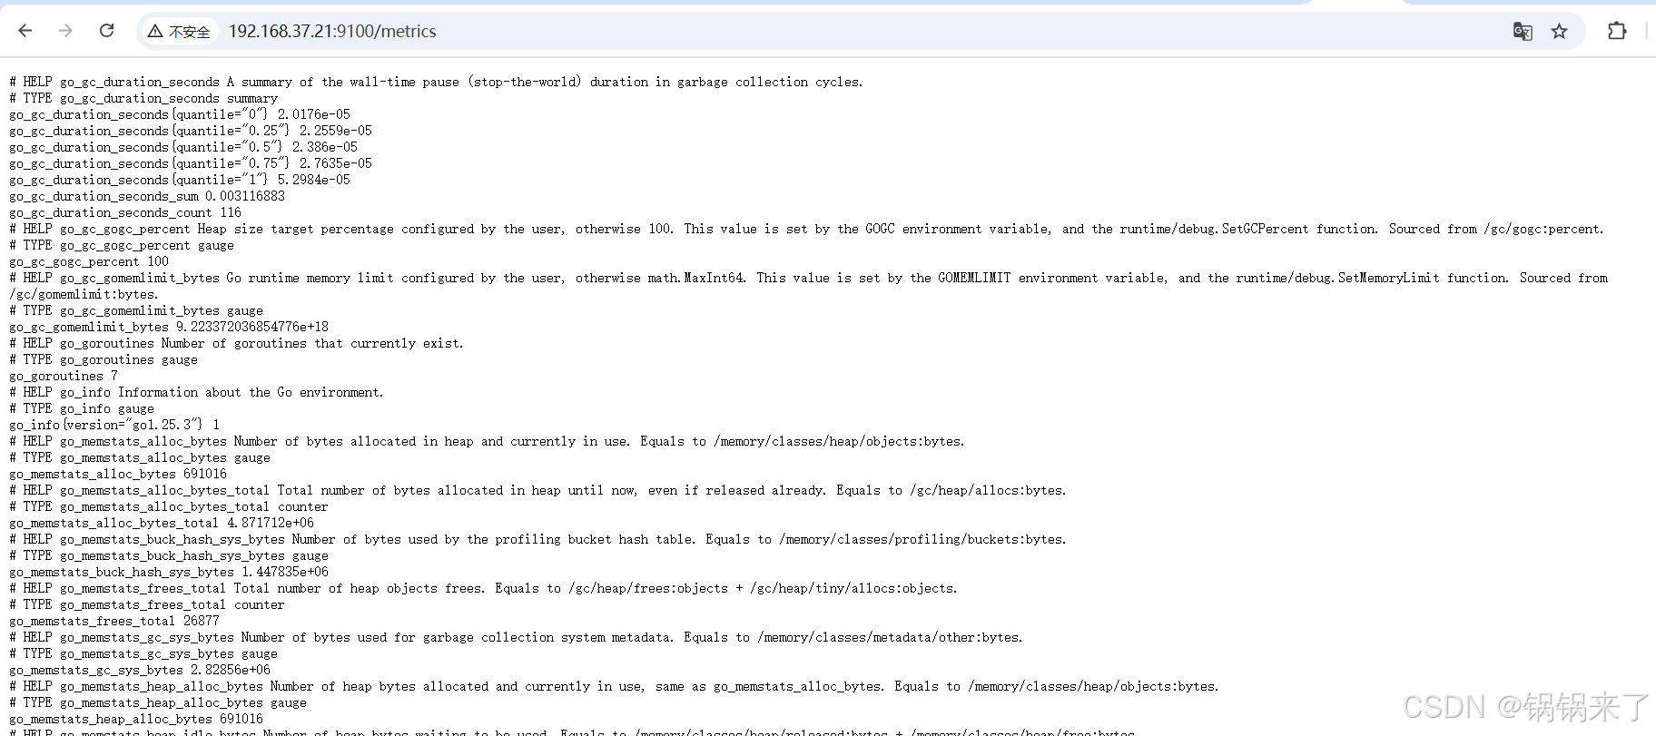
Task: Click the go_gc_gomemlimit_bytes value 9.223372036854776e+18
Action: pos(252,327)
